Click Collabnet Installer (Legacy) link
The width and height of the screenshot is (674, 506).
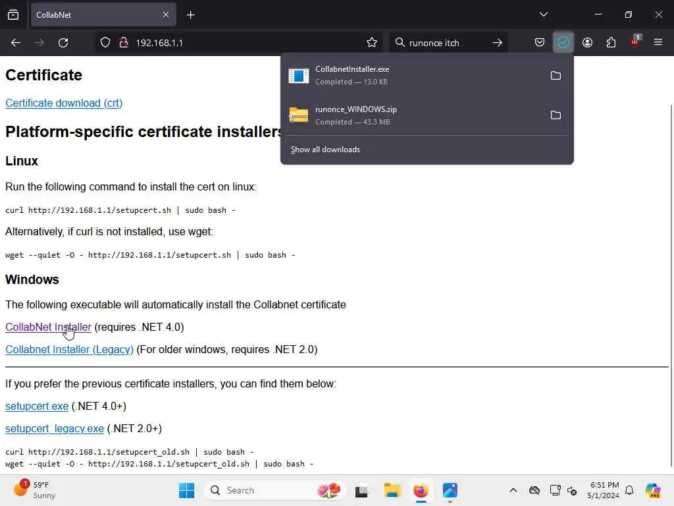[x=69, y=349]
